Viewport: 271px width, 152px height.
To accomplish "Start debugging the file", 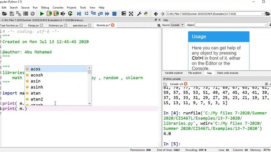I will click(x=79, y=14).
